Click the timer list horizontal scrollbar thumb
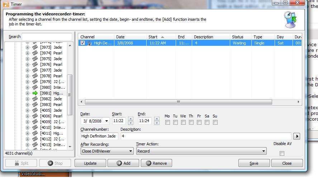Viewport: 318px width, 188px height. click(x=179, y=102)
